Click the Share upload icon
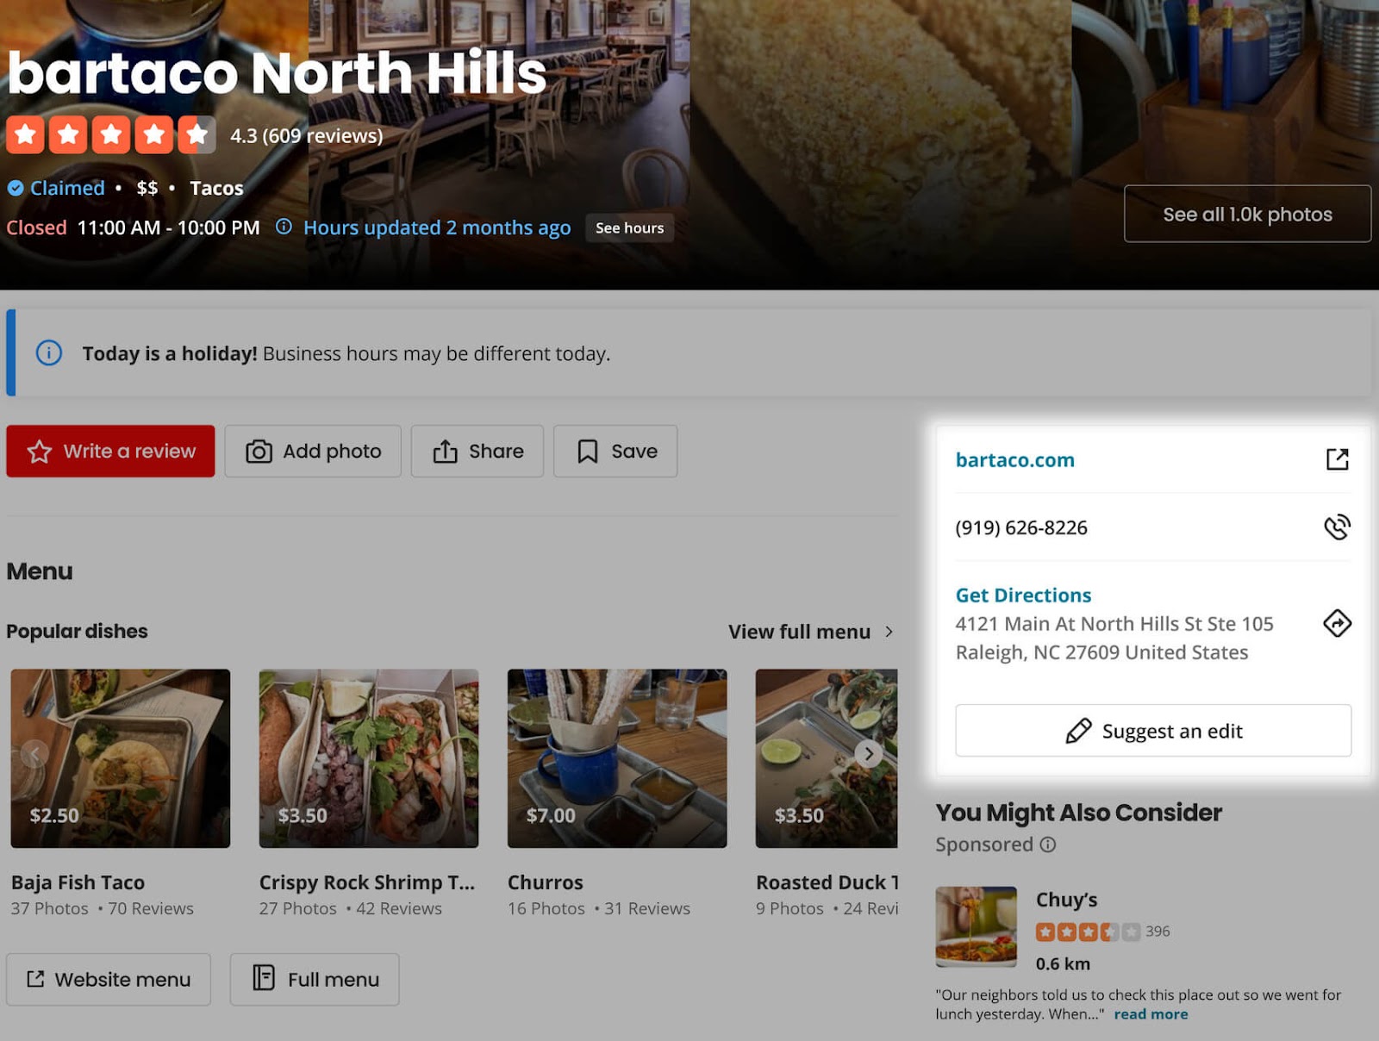This screenshot has height=1041, width=1379. tap(445, 451)
